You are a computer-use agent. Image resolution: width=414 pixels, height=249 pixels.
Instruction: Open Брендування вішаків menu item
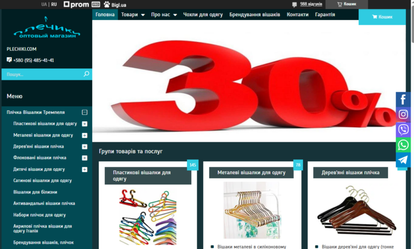(254, 15)
